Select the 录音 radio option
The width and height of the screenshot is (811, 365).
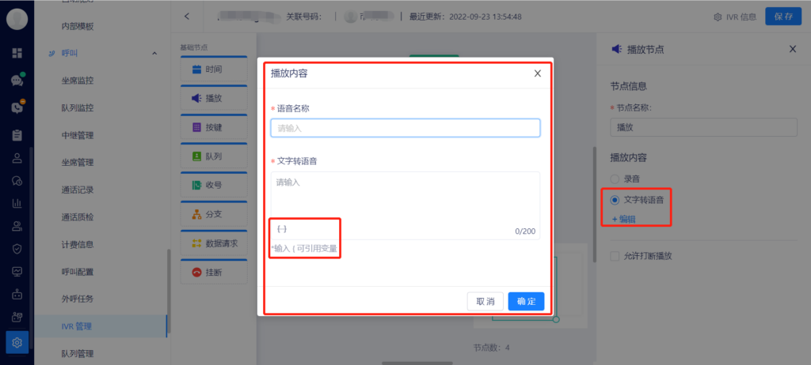(x=615, y=179)
